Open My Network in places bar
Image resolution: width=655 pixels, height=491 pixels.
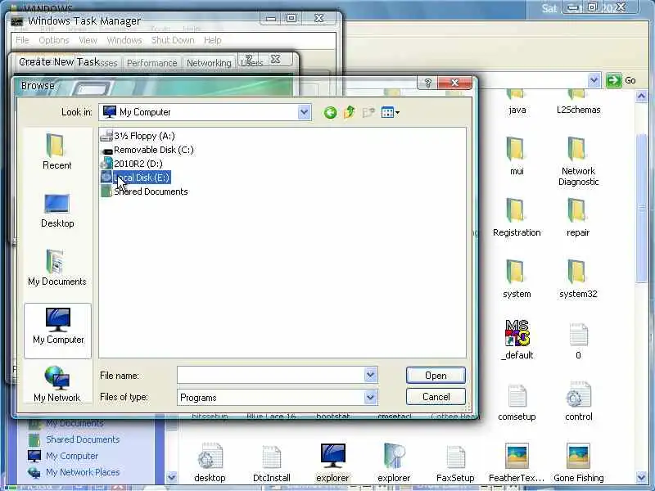pyautogui.click(x=57, y=384)
